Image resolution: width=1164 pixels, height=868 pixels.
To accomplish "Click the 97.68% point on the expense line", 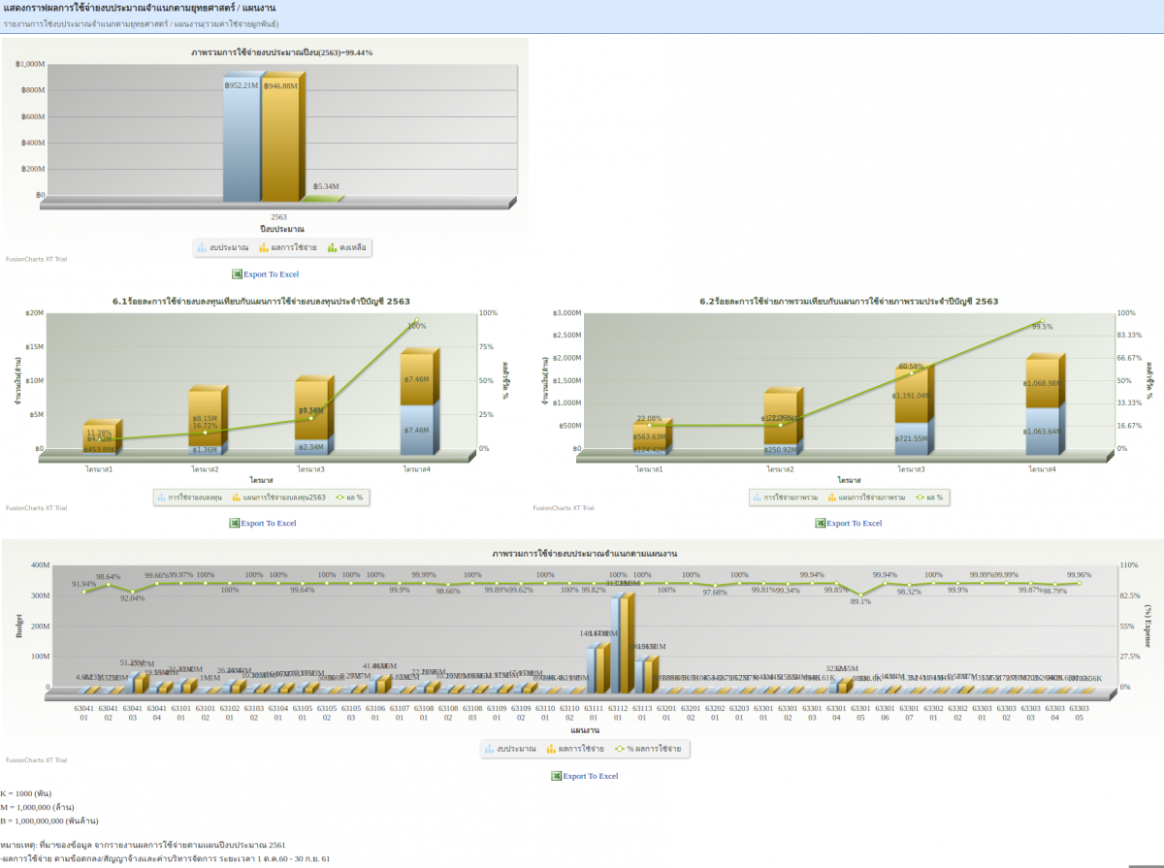I will (x=715, y=586).
